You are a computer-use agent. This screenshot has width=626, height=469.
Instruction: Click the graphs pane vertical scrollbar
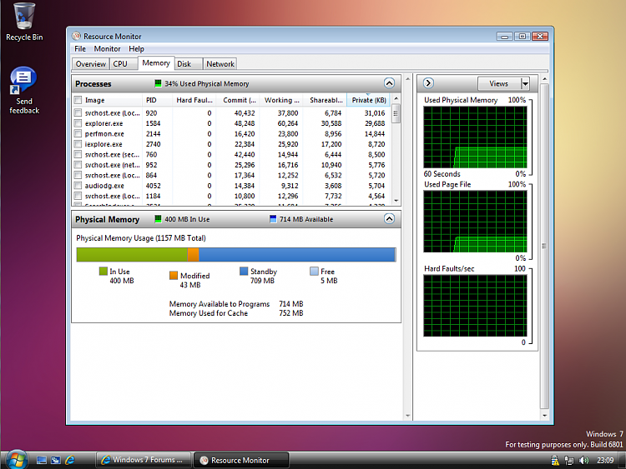(544, 246)
